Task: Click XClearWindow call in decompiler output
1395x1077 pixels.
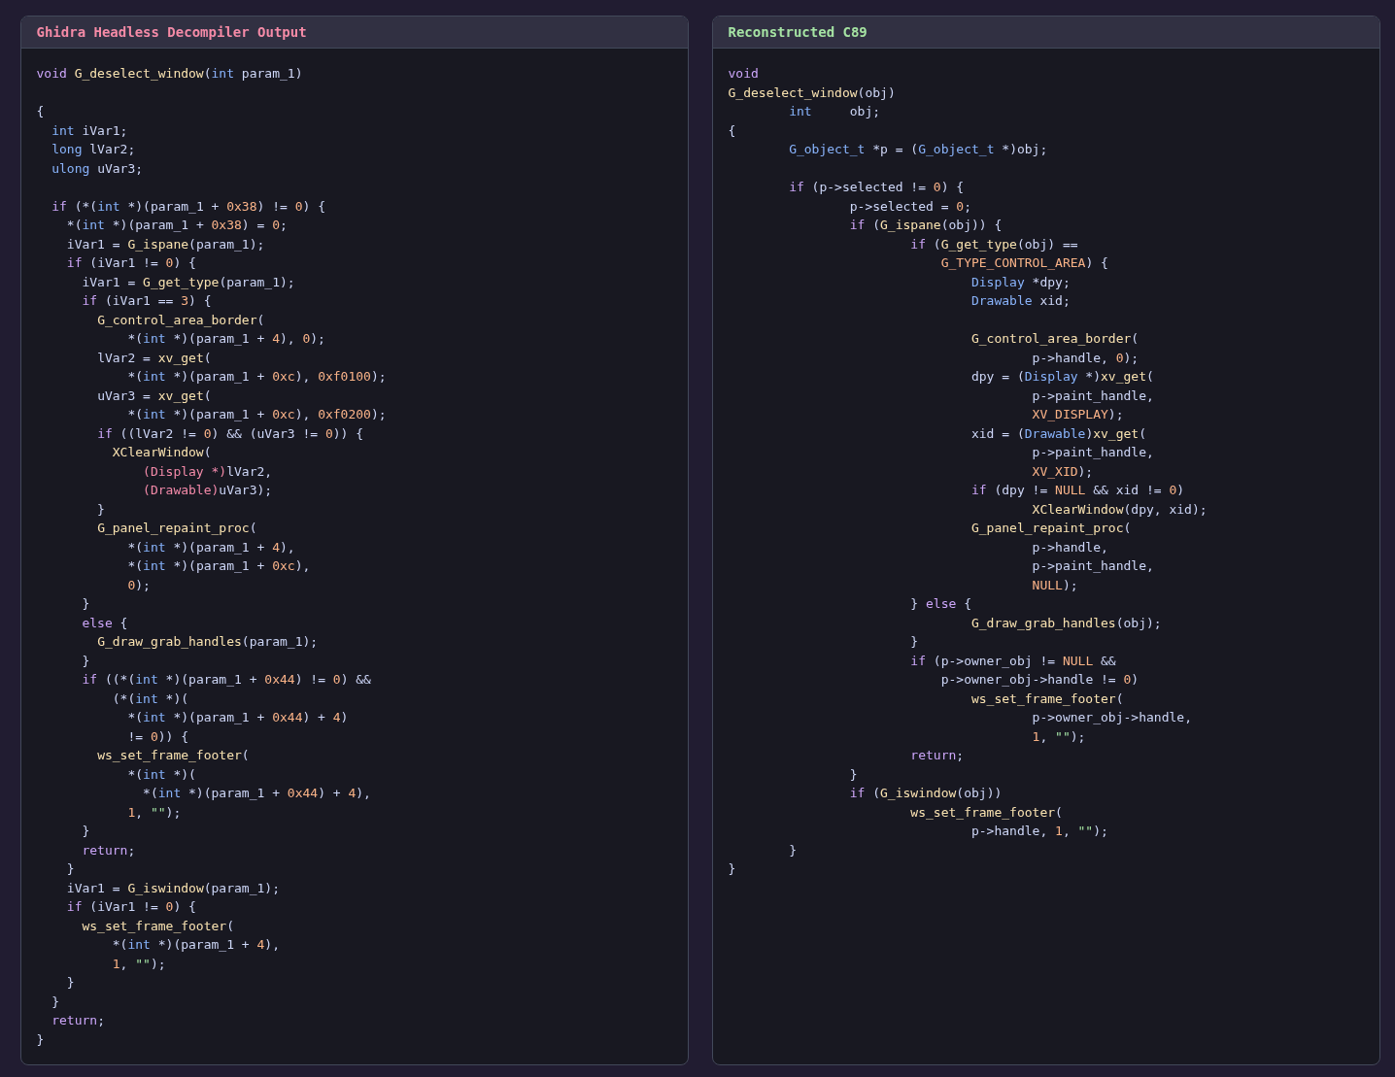Action: pyautogui.click(x=157, y=453)
